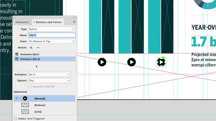Image resolution: width=216 pixels, height=121 pixels.
Task: Open the Type dropdown set to Button
Action: (52, 29)
